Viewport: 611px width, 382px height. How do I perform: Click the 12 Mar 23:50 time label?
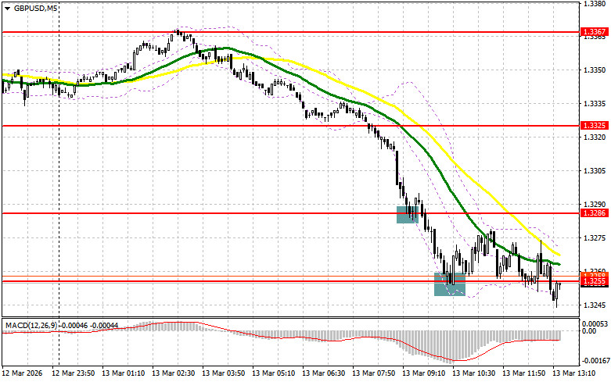(74, 373)
